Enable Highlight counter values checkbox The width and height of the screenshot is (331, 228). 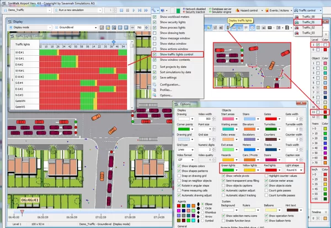click(266, 176)
